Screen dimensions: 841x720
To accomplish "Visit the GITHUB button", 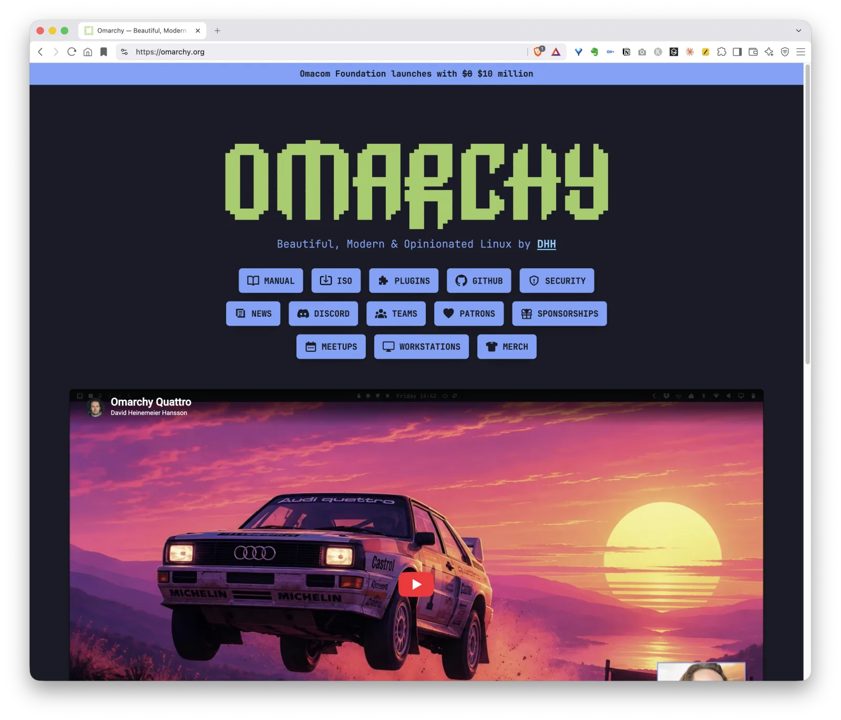I will pos(479,280).
